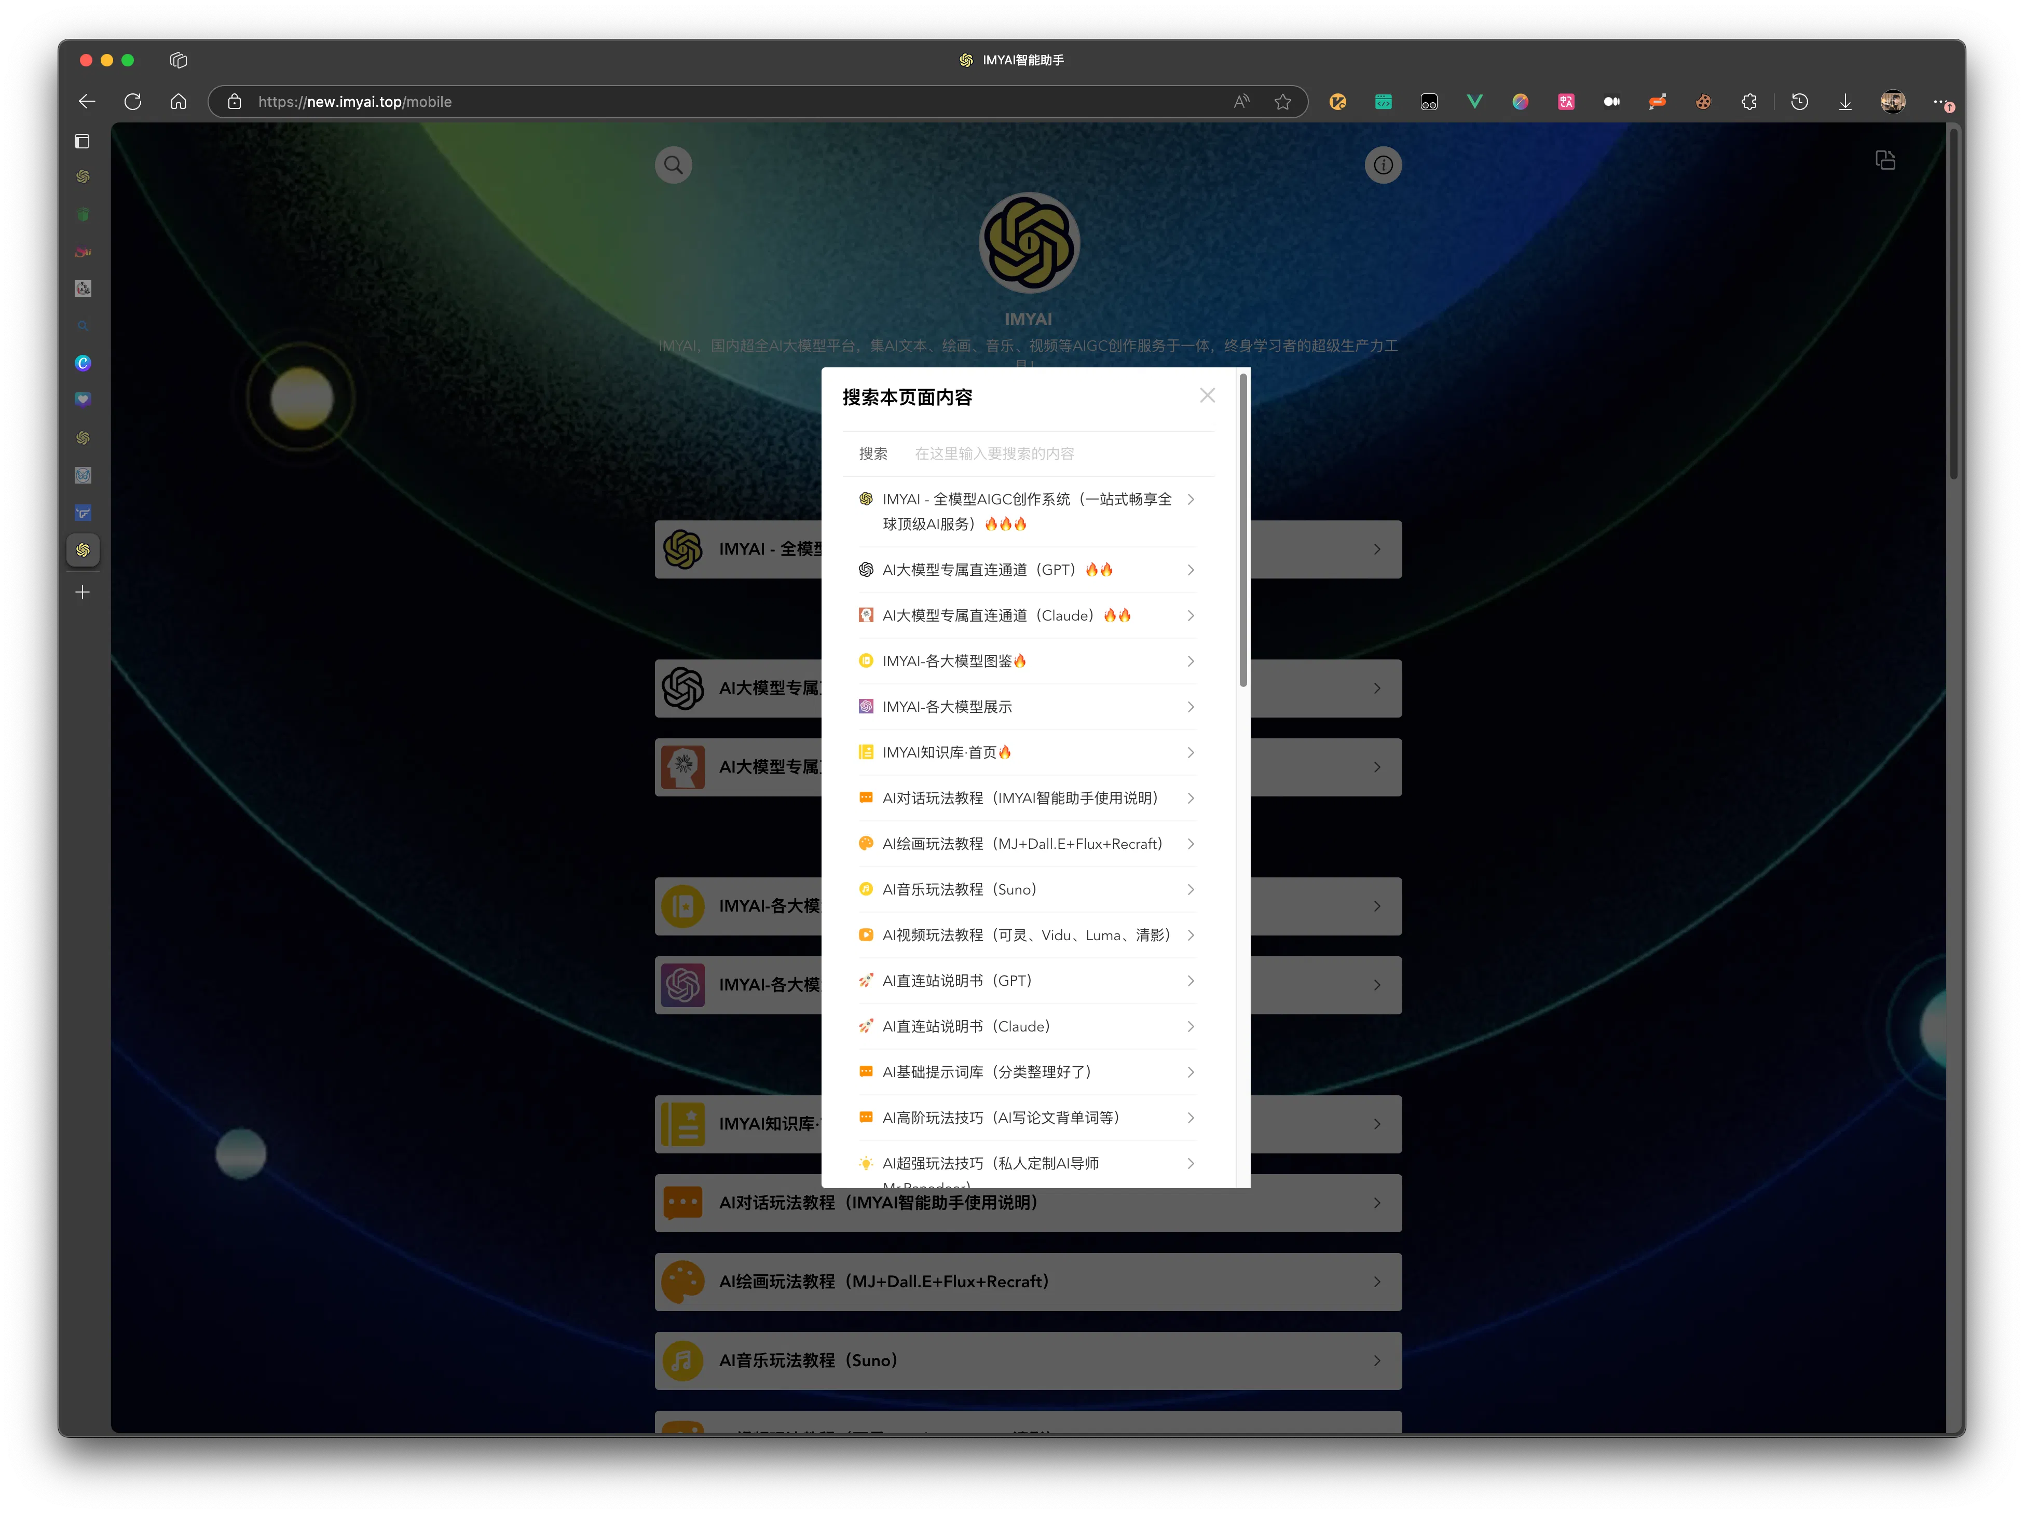Expand chevron of AI视频玩法教程 row
The height and width of the screenshot is (1514, 2024).
pyautogui.click(x=1191, y=935)
